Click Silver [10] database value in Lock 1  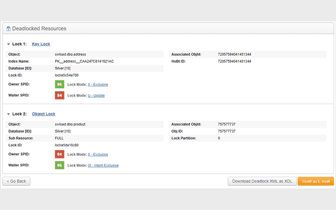(62, 68)
